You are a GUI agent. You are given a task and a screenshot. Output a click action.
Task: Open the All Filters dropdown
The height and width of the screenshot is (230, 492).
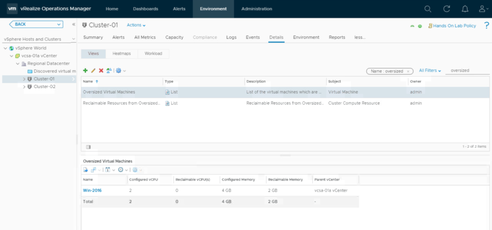point(430,70)
